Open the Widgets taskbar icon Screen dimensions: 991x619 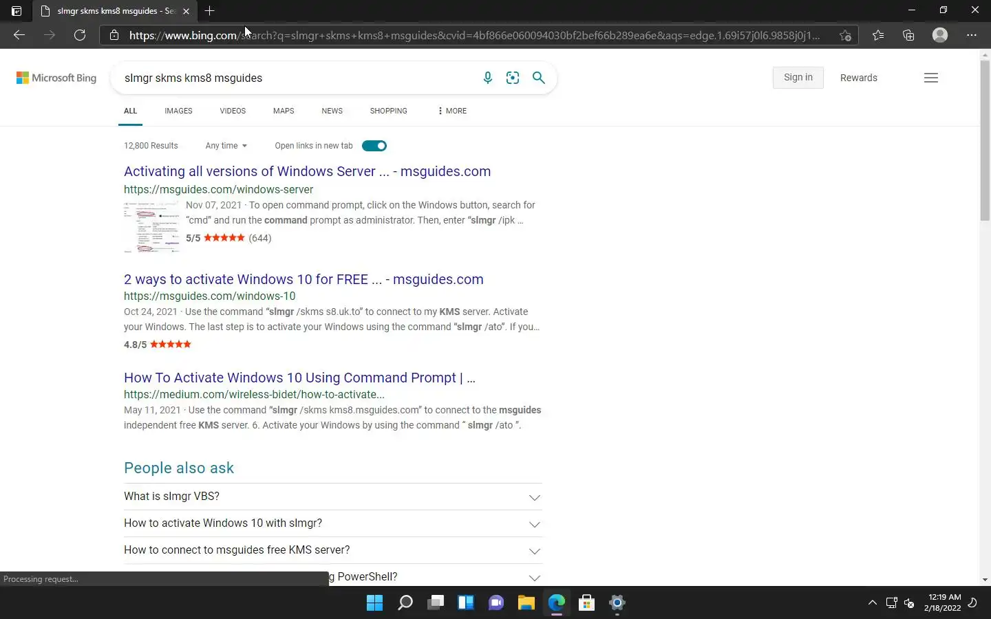tap(466, 603)
